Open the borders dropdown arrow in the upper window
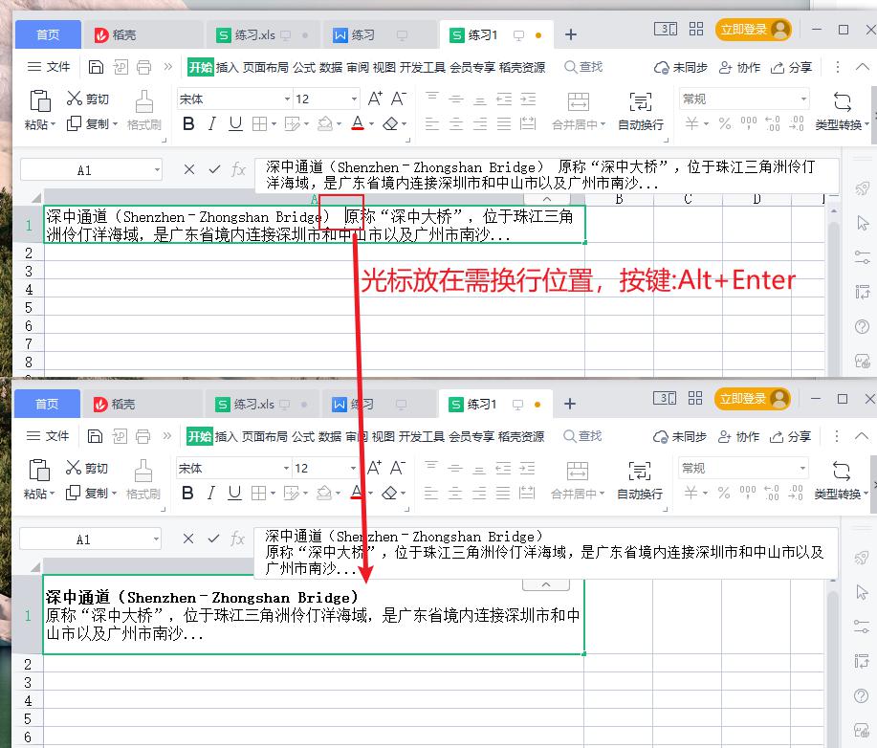 [274, 123]
